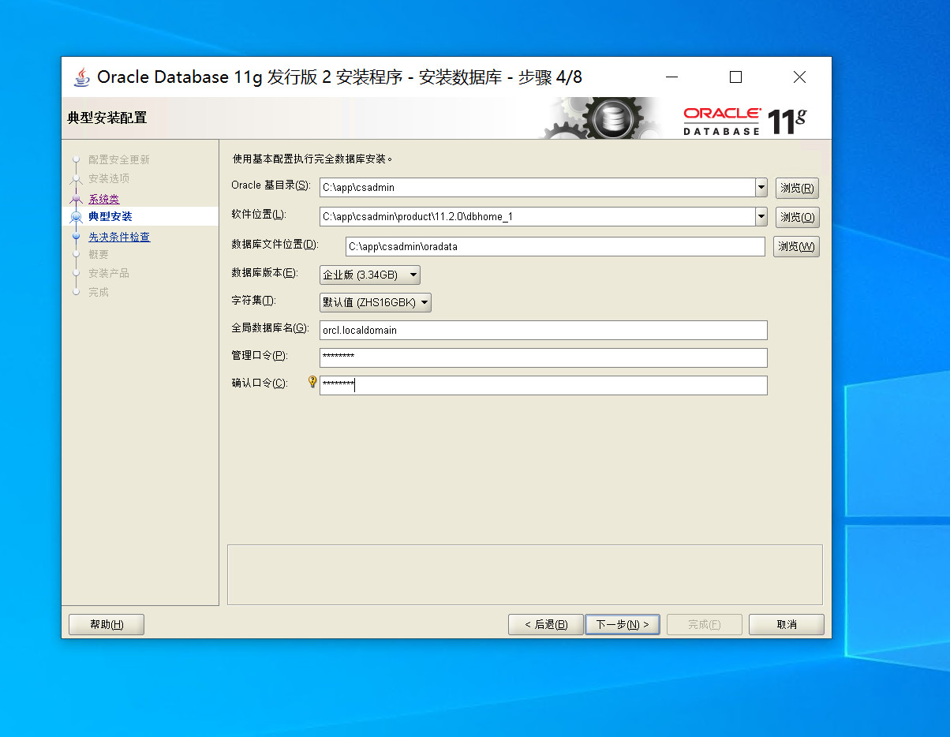Browse for the Oracle 基目录 folder

pyautogui.click(x=796, y=188)
